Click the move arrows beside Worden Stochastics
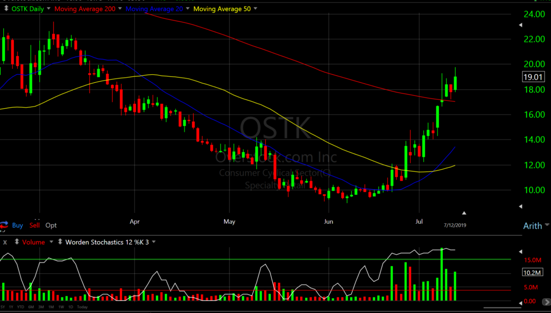The height and width of the screenshot is (313, 551). click(60, 242)
